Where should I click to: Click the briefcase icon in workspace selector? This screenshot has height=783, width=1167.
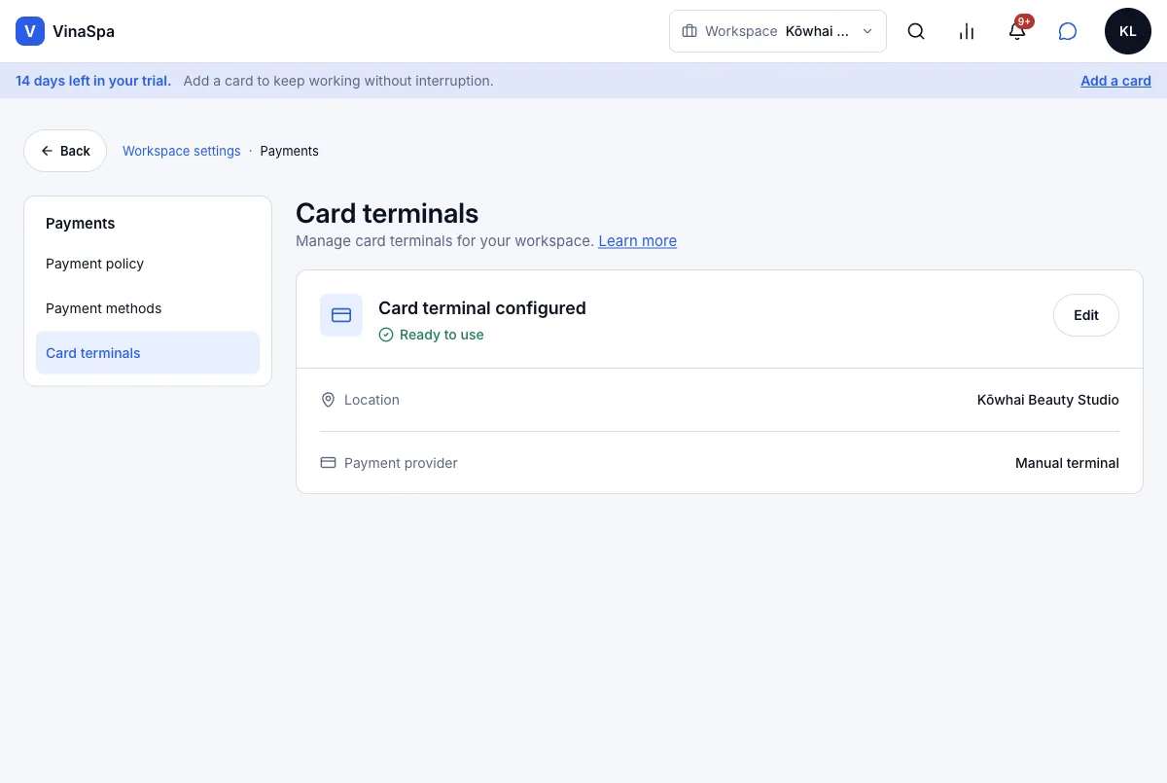pos(690,31)
